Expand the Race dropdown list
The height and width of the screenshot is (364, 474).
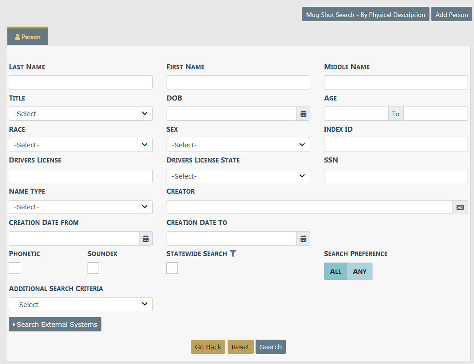[x=81, y=145]
